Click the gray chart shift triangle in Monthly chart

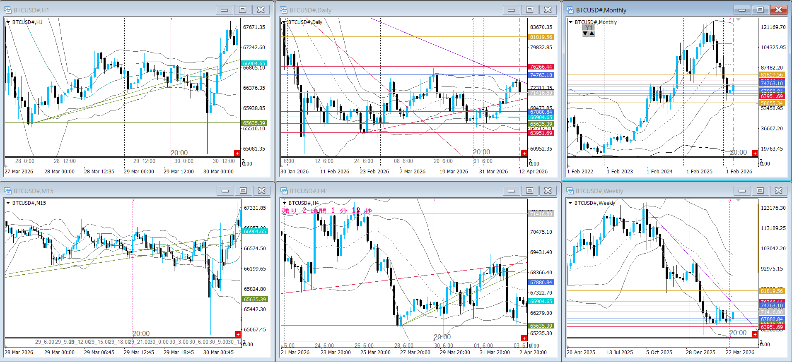click(x=738, y=19)
